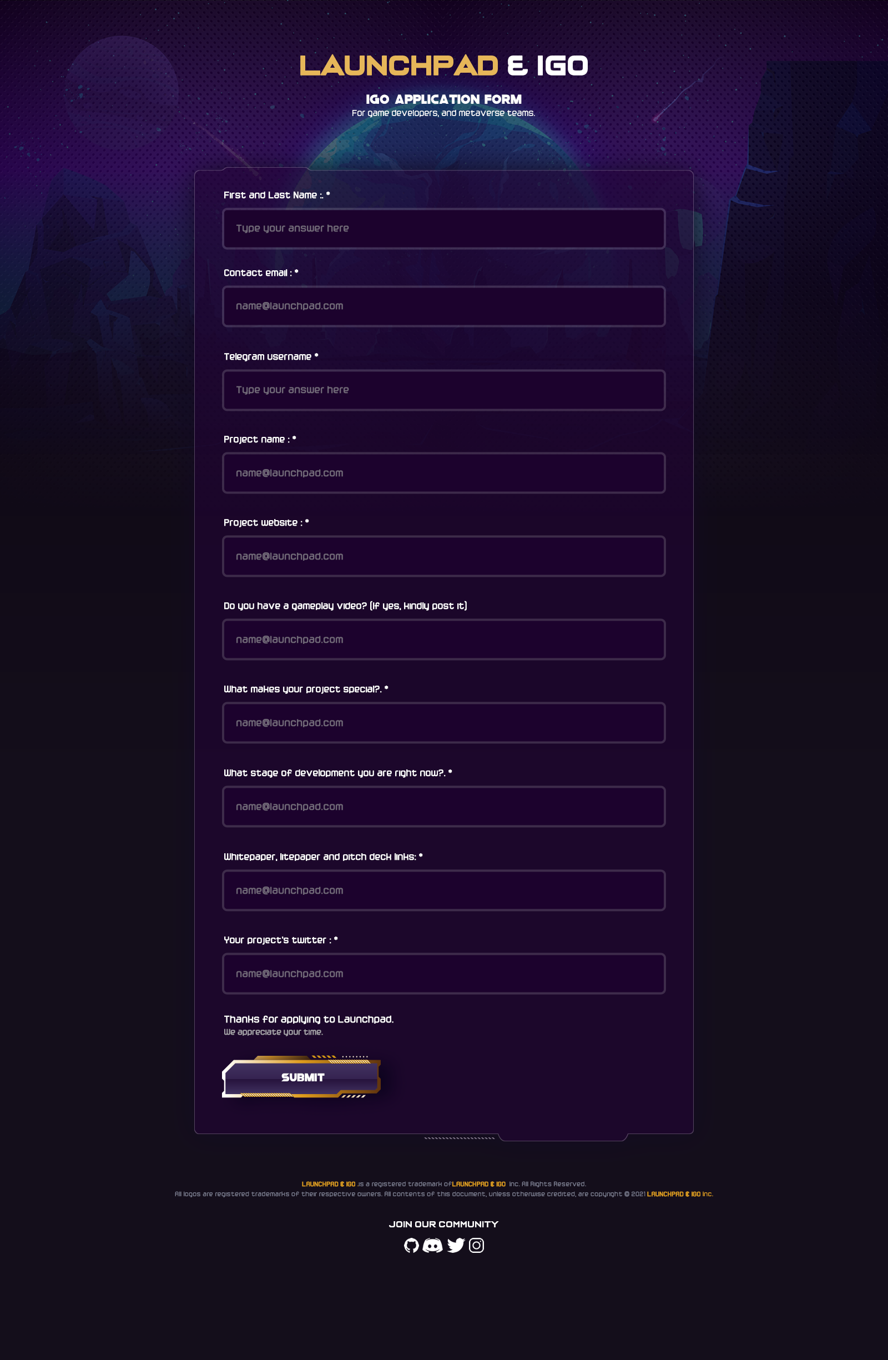Click the stage of development field
Screen dimensions: 888x1360
[x=443, y=807]
